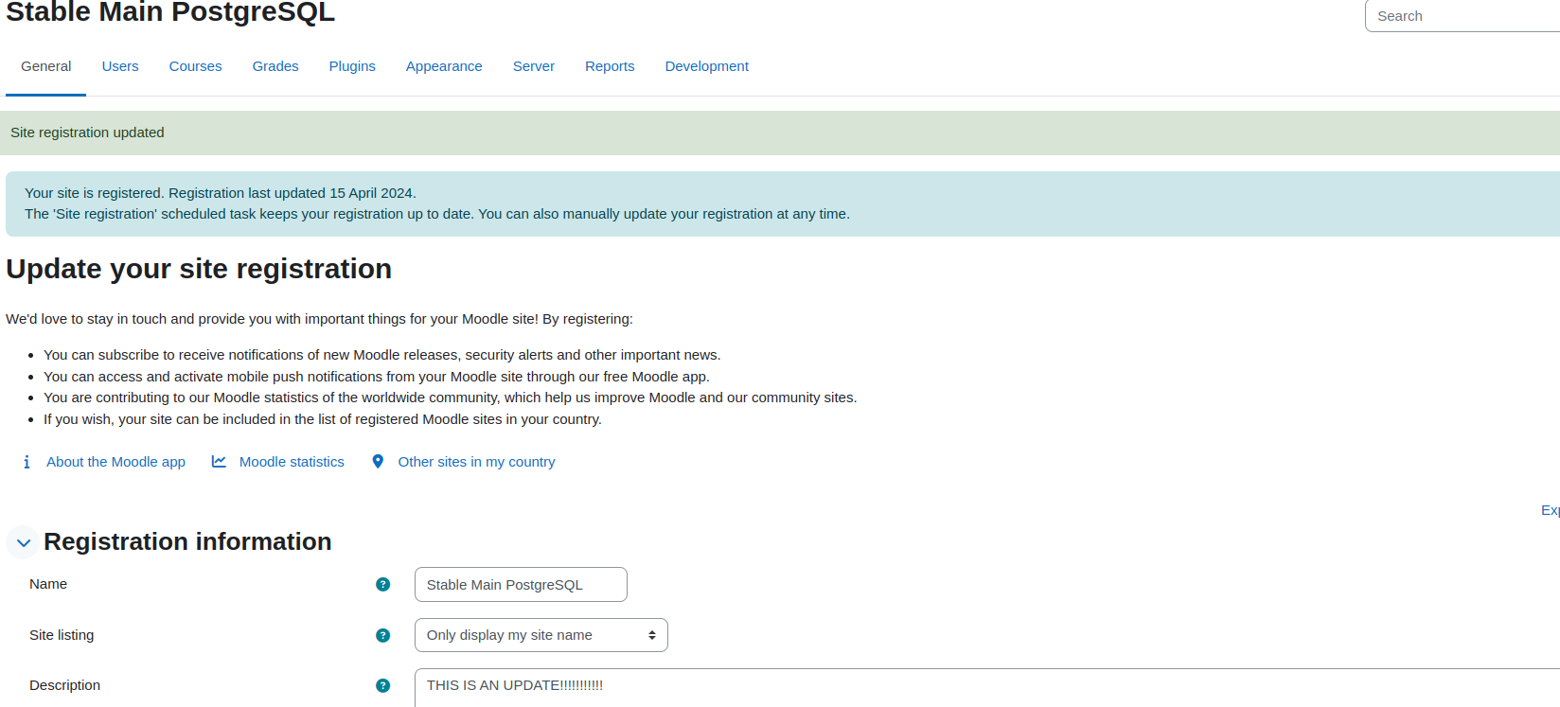The height and width of the screenshot is (707, 1560).
Task: Click the partially visible Expand all link
Action: pyautogui.click(x=1551, y=510)
